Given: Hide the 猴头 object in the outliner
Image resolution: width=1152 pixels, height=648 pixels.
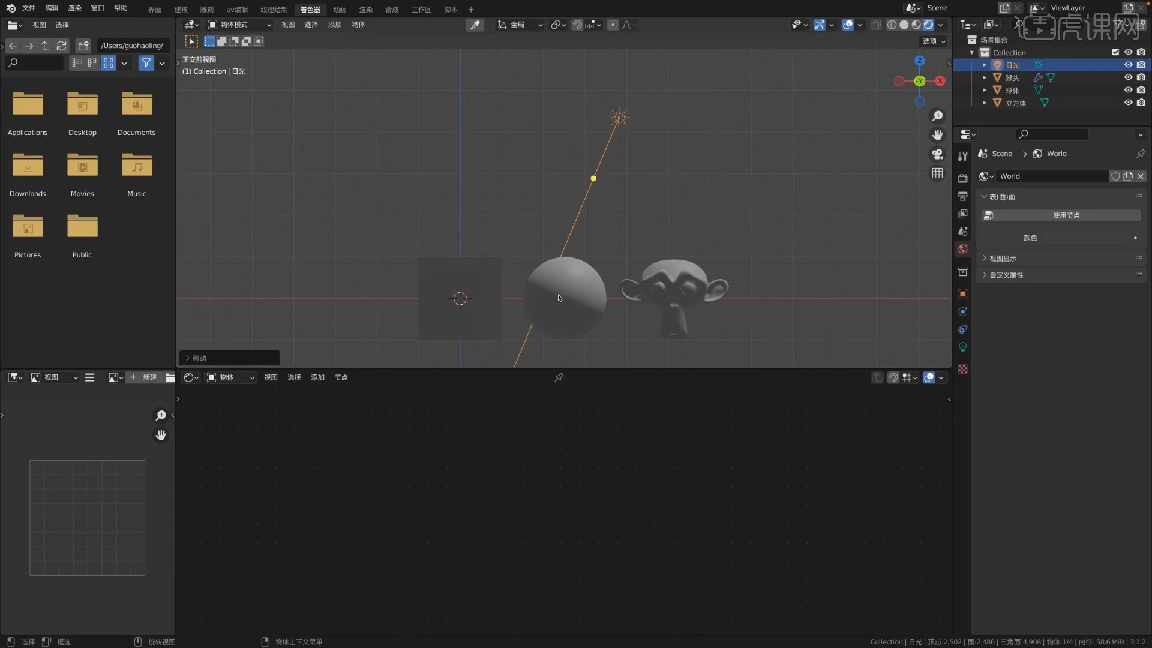Looking at the screenshot, I should [x=1128, y=77].
